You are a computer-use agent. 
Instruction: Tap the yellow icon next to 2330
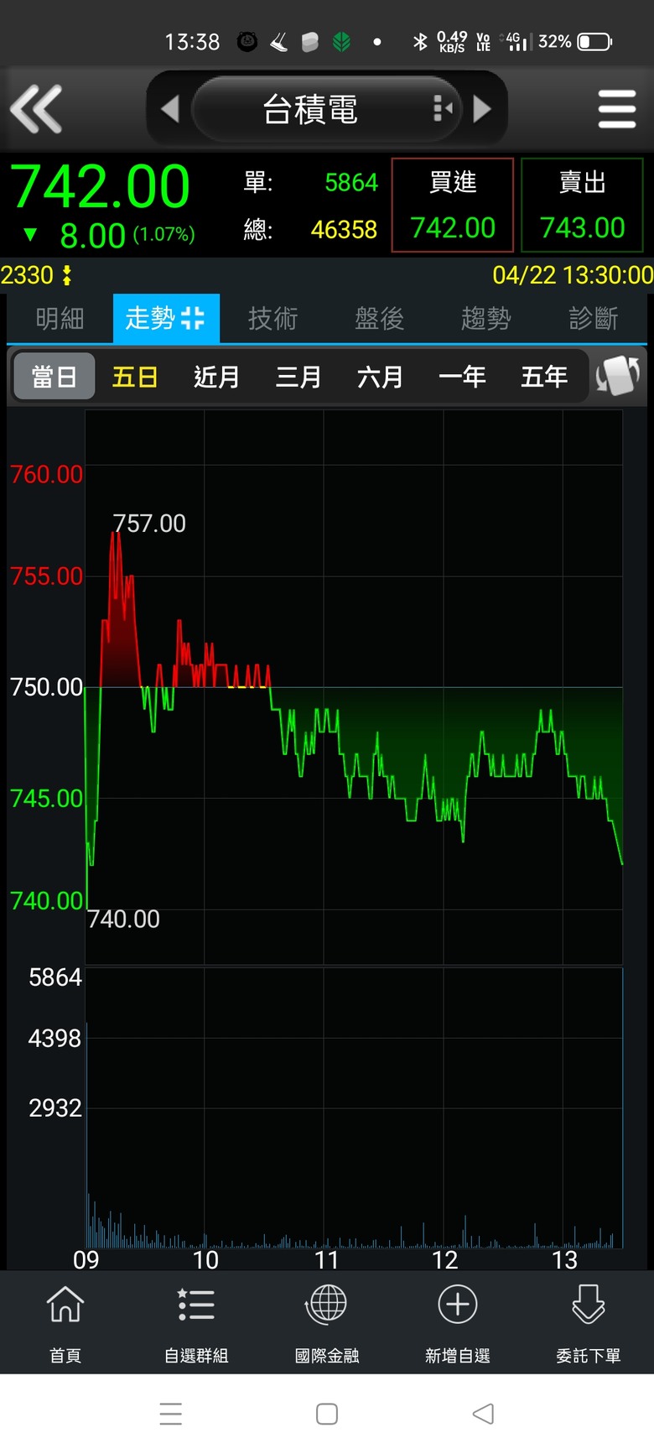pos(67,275)
